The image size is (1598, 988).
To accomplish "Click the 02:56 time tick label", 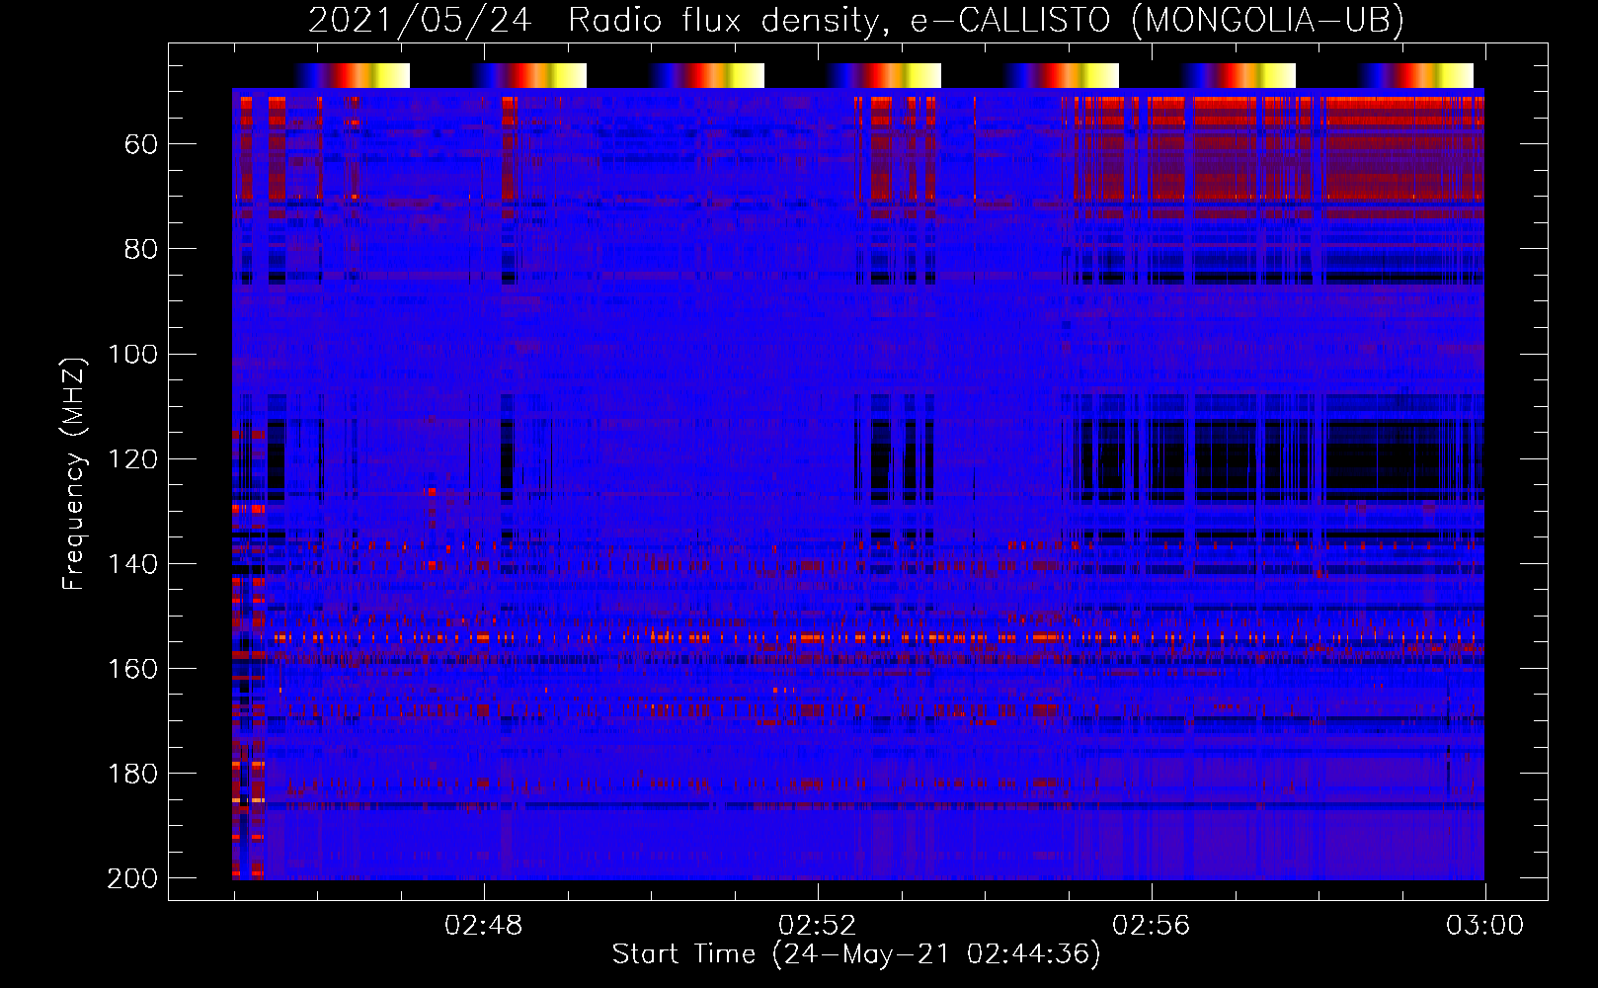I will [1152, 926].
